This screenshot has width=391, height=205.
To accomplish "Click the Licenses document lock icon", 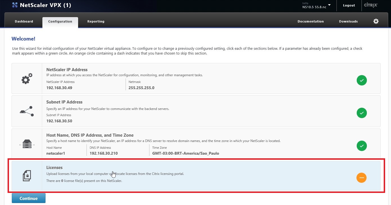I will click(27, 176).
